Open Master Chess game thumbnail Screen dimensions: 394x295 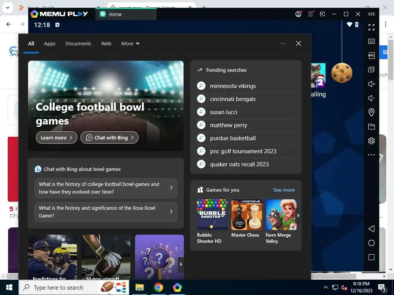247,215
